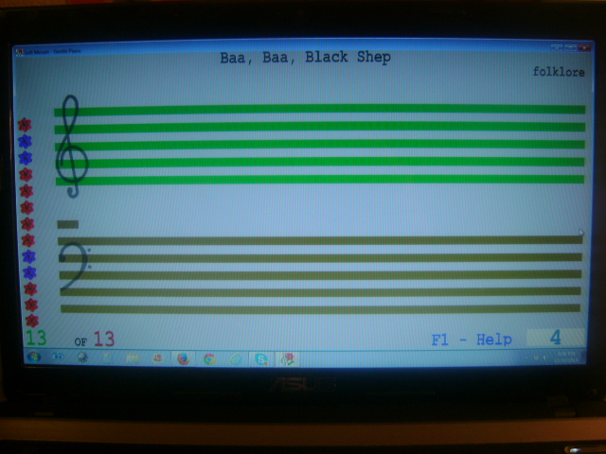Launch Google Chrome from the taskbar
This screenshot has height=454, width=606.
(x=209, y=359)
